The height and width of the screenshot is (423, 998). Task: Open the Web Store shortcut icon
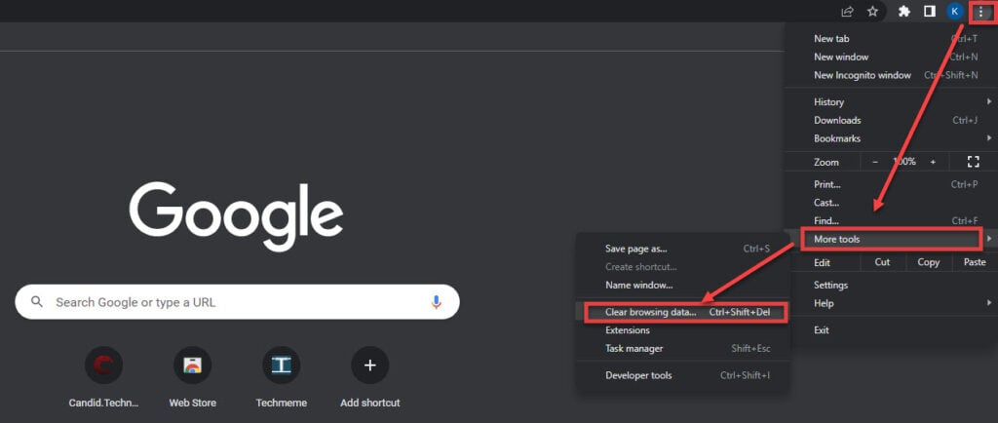point(192,365)
